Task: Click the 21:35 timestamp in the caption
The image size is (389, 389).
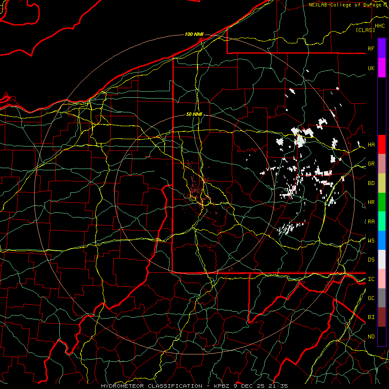Action: 277,386
